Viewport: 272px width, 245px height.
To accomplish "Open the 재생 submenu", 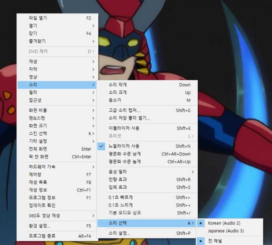I will 57,62.
